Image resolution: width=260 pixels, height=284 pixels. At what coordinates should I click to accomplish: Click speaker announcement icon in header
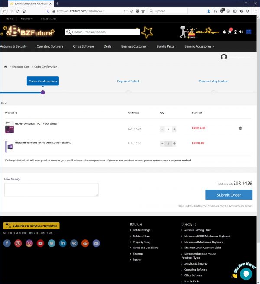pyautogui.click(x=241, y=32)
